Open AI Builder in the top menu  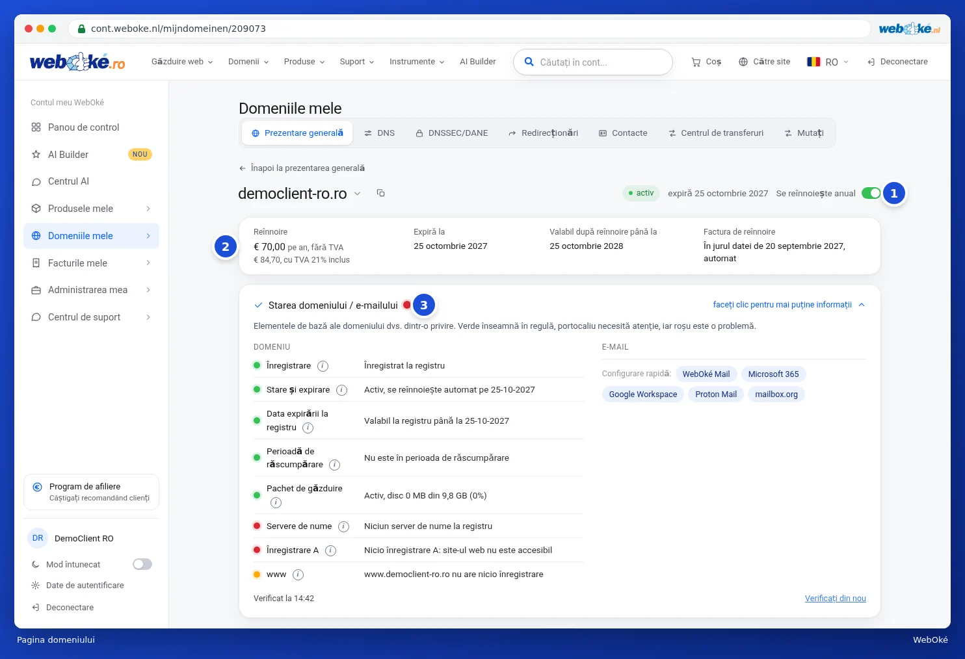click(x=478, y=62)
